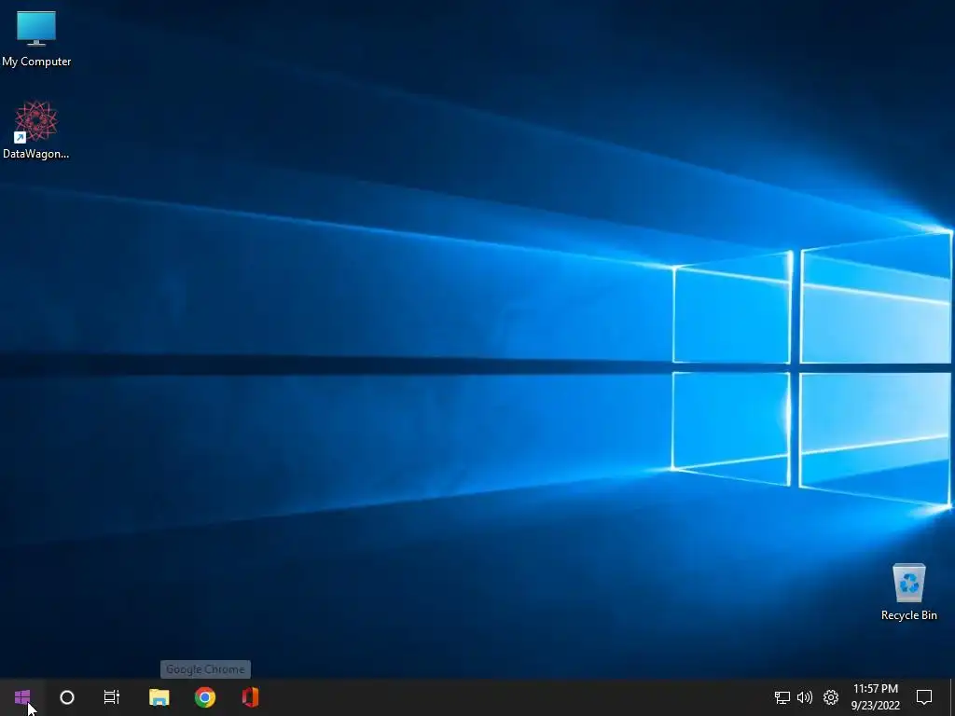955x716 pixels.
Task: Open the volume speaker tray icon
Action: (805, 697)
